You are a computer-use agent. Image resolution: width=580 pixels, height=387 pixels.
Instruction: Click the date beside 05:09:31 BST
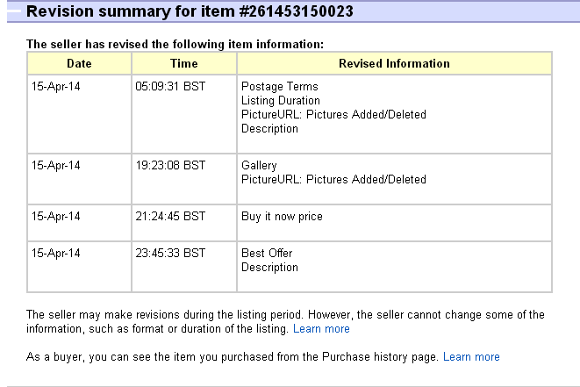(55, 87)
